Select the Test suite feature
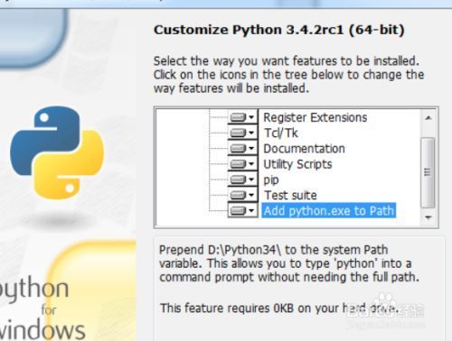Screen dimensions: 452x341 [x=290, y=196]
